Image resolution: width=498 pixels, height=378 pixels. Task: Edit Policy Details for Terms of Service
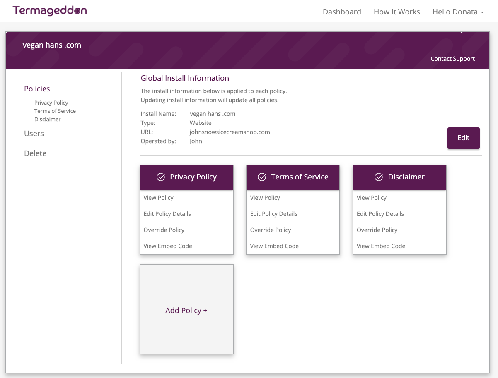[293, 214]
